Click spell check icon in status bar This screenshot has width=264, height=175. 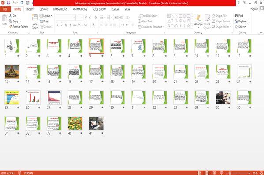pyautogui.click(x=19, y=173)
